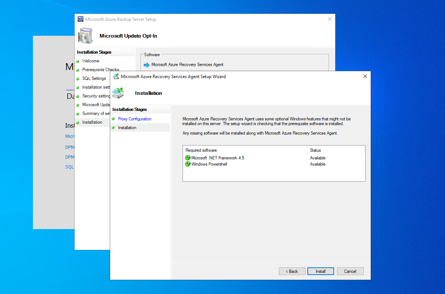This screenshot has height=294, width=445.
Task: Click the Required software column header
Action: pyautogui.click(x=201, y=150)
